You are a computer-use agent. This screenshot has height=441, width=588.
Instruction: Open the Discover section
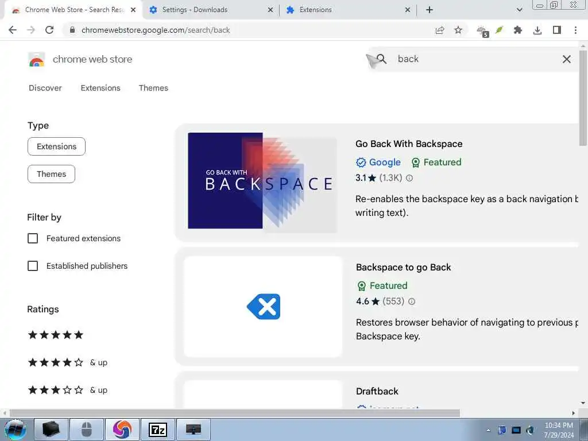[45, 88]
